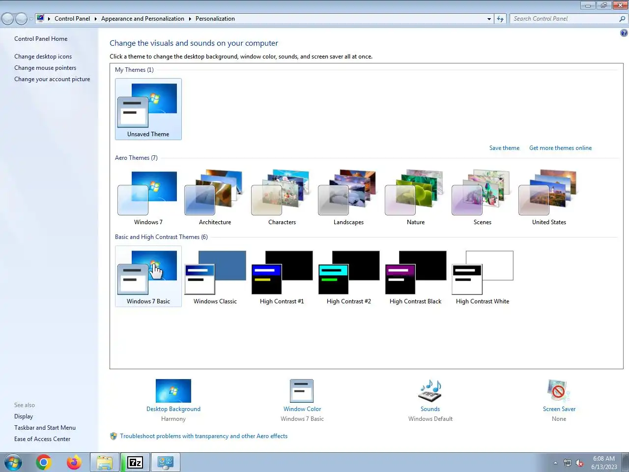Expand the arrow after Appearance and Personalization

coord(190,19)
